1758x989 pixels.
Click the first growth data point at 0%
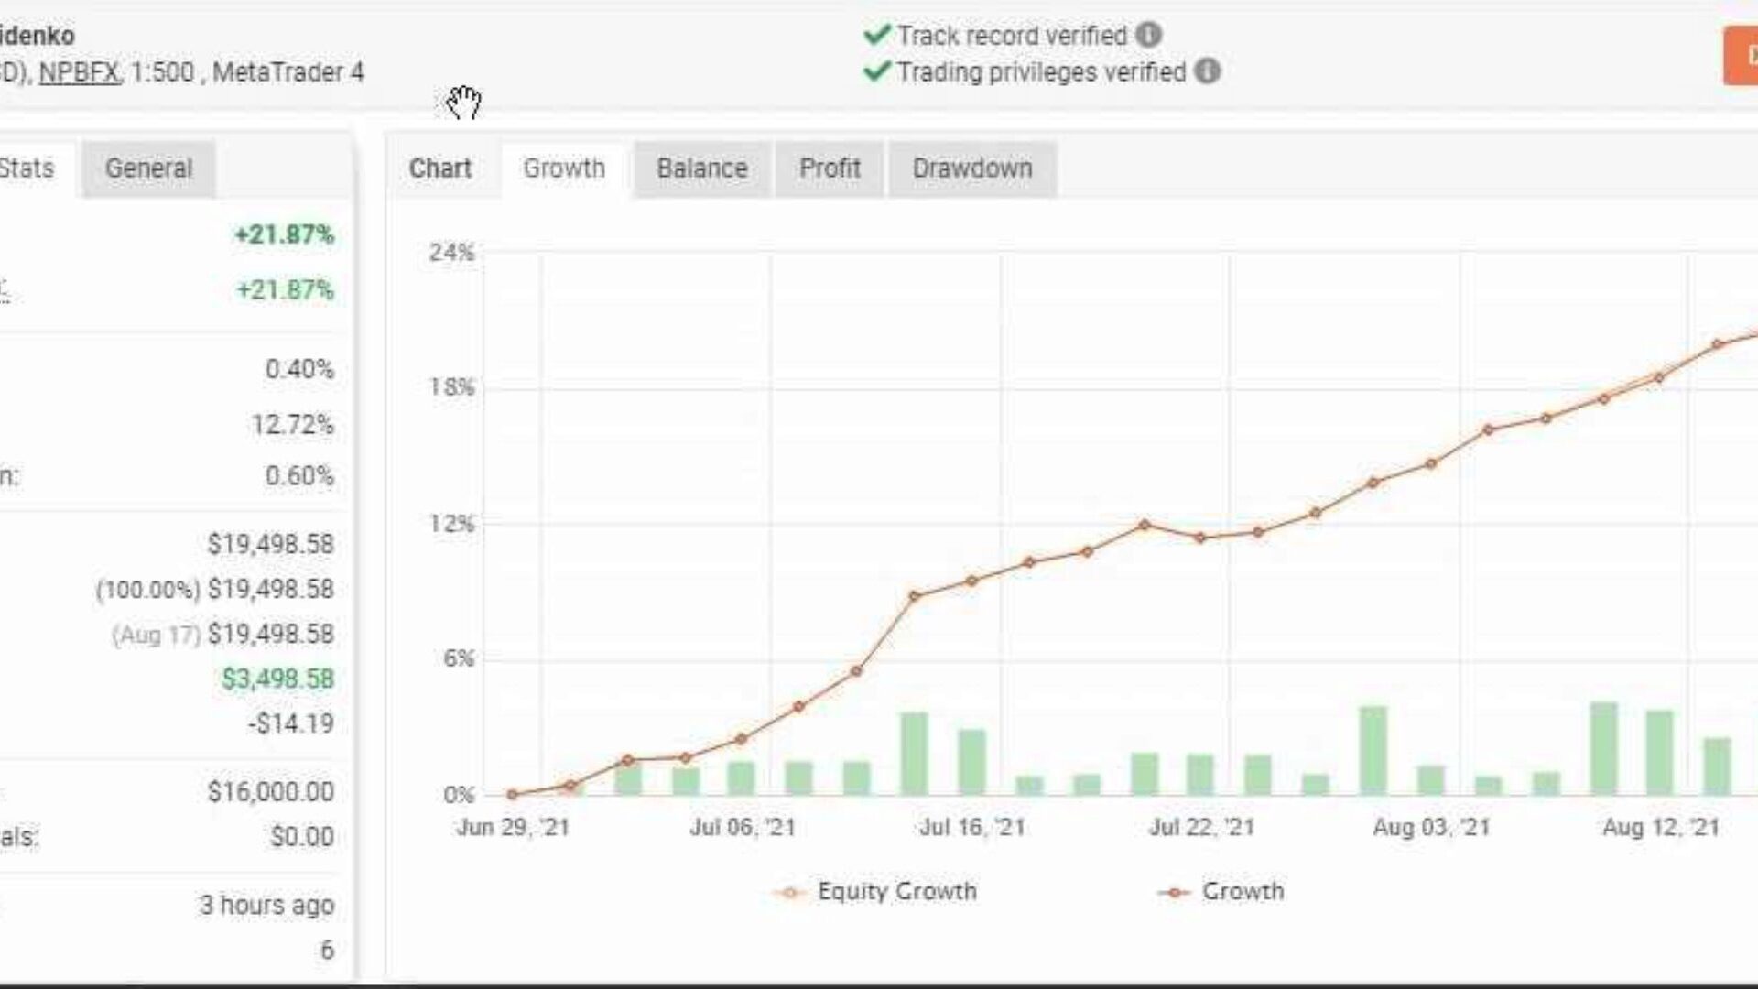[512, 794]
